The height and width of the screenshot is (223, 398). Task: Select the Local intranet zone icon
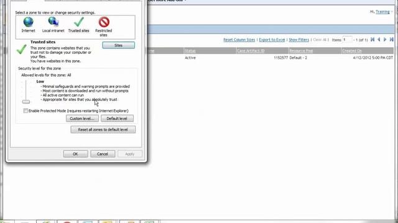(53, 22)
